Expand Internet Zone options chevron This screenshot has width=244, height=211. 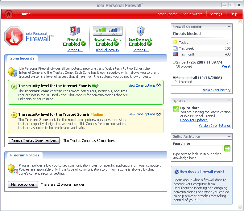(x=159, y=85)
